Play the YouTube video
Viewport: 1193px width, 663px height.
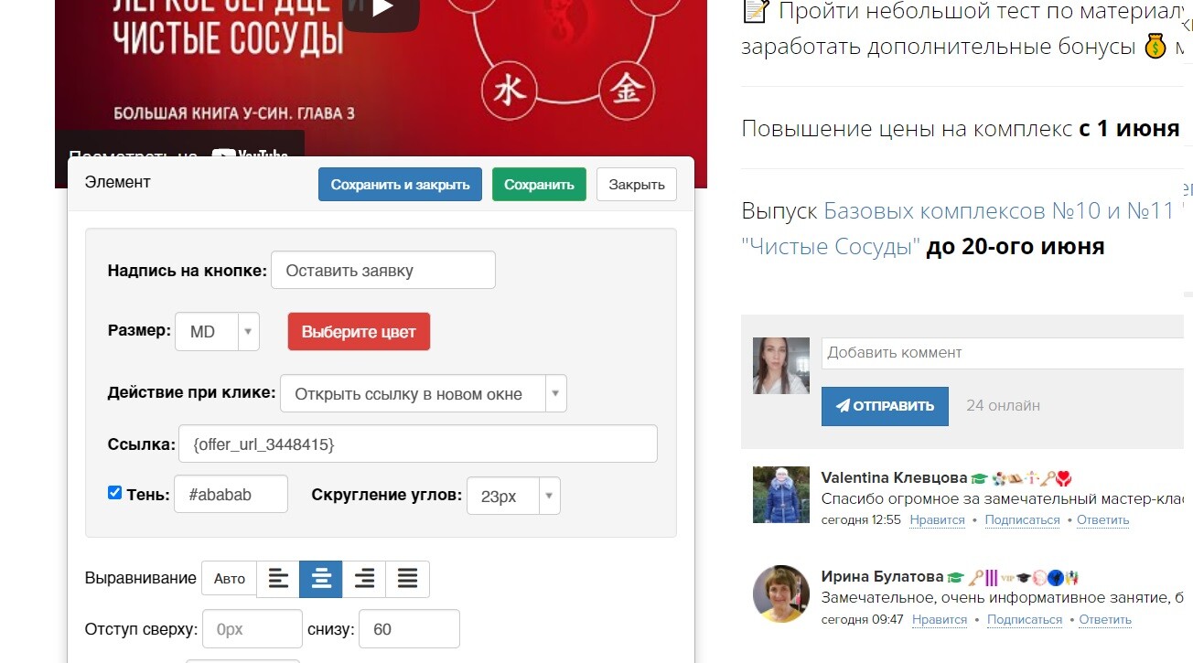tap(382, 11)
